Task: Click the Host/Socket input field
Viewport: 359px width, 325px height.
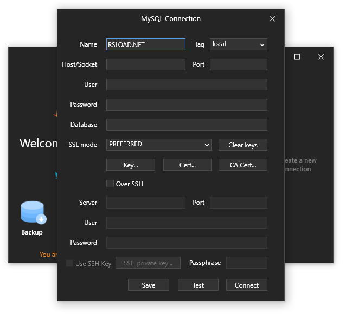Action: 146,64
